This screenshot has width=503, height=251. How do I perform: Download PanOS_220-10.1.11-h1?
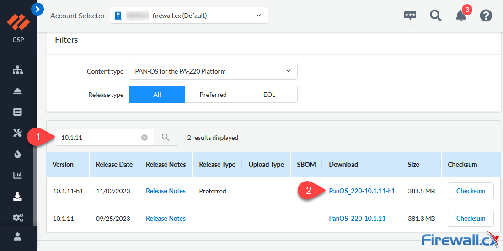(x=362, y=191)
